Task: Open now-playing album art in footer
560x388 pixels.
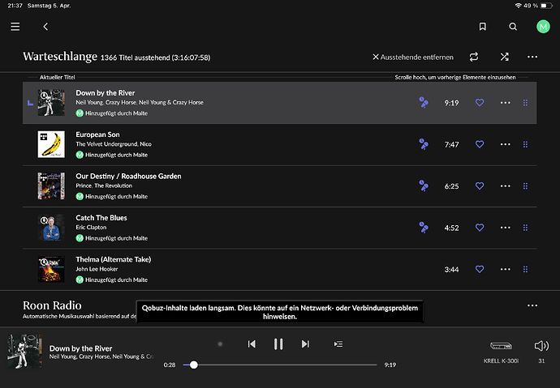Action: [24, 352]
